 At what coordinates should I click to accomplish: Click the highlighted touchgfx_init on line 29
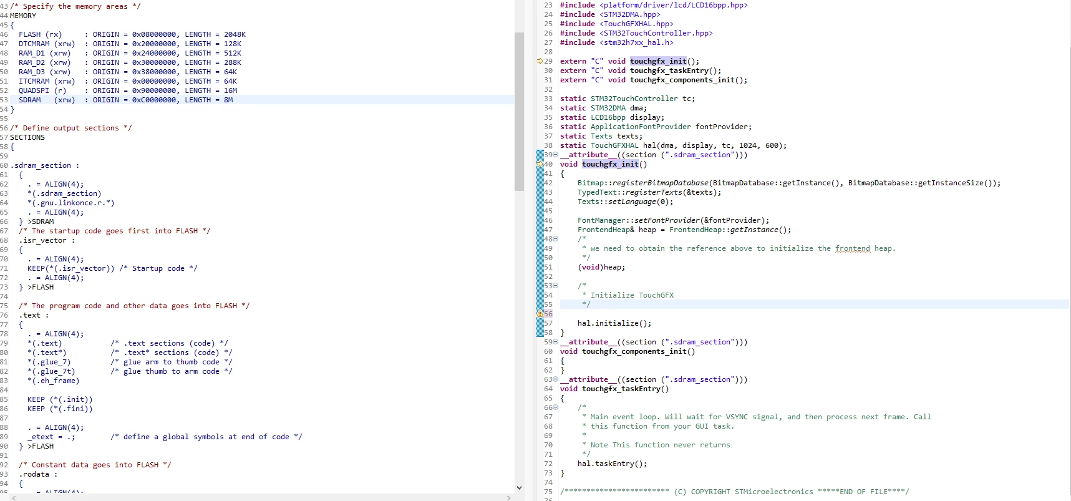point(658,61)
